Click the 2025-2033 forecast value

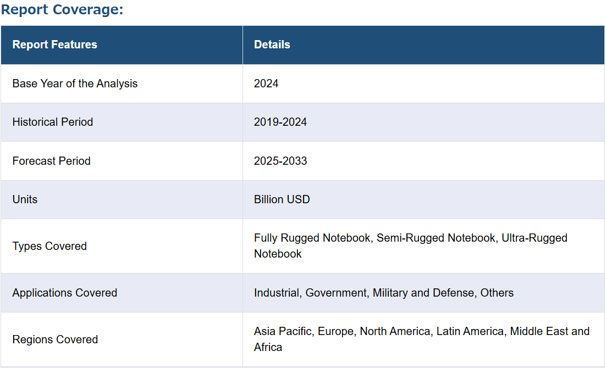(x=280, y=161)
